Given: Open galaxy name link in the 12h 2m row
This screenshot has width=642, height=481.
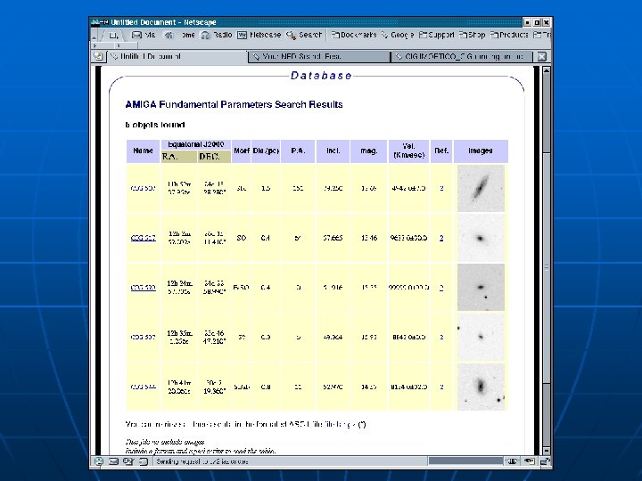Looking at the screenshot, I should pyautogui.click(x=143, y=238).
